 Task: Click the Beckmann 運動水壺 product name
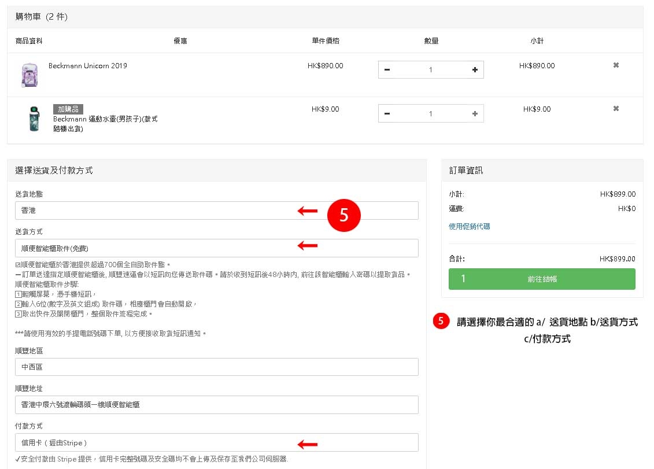pyautogui.click(x=105, y=119)
